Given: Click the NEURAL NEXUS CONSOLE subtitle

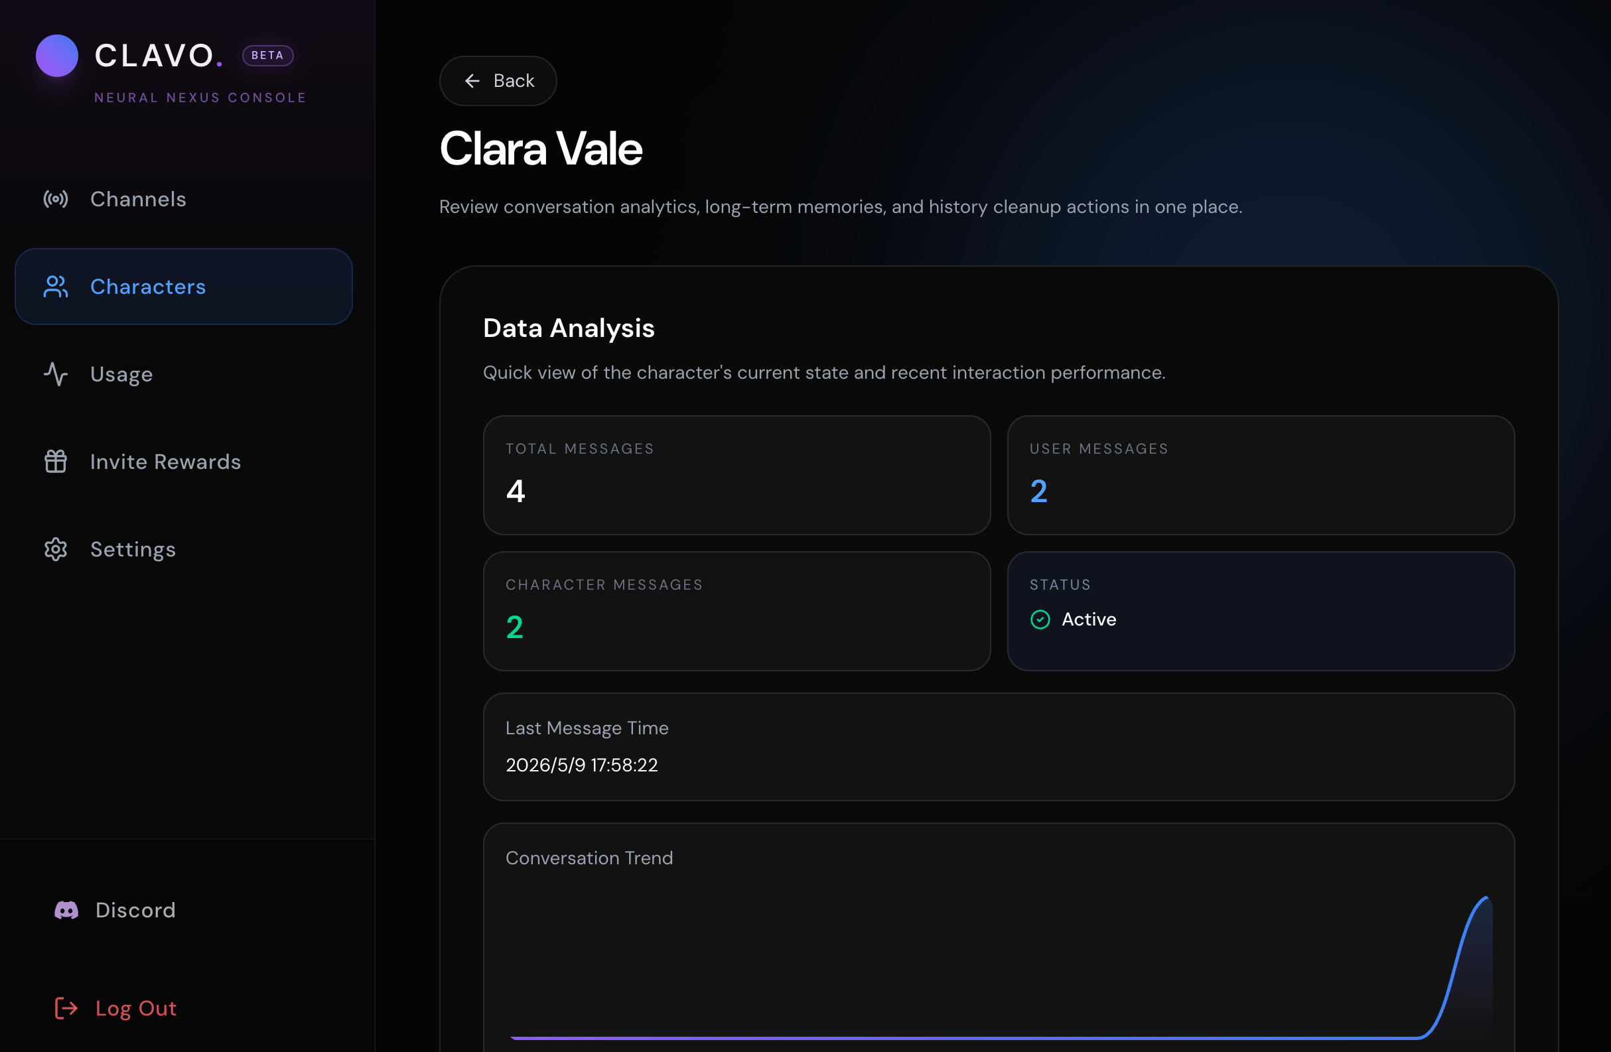Looking at the screenshot, I should tap(200, 98).
